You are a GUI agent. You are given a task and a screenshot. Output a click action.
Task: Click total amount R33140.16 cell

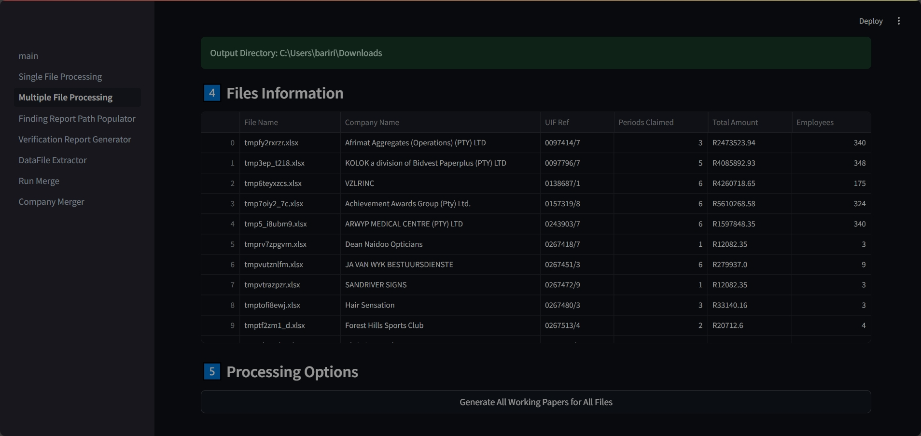pos(750,305)
